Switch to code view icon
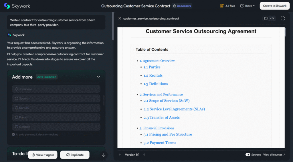 272,18
